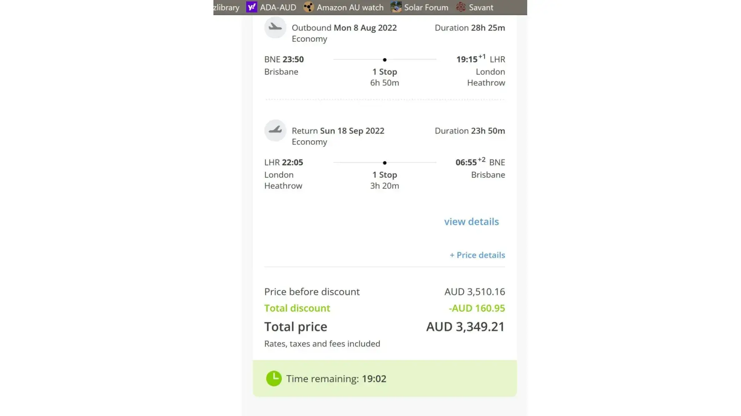Click the return flight stop dot marker
The width and height of the screenshot is (741, 416).
(384, 163)
